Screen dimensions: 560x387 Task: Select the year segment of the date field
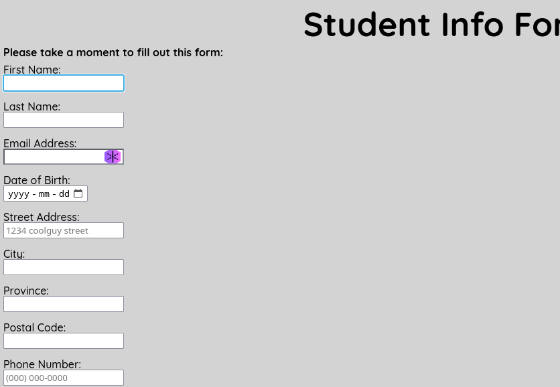pos(19,194)
